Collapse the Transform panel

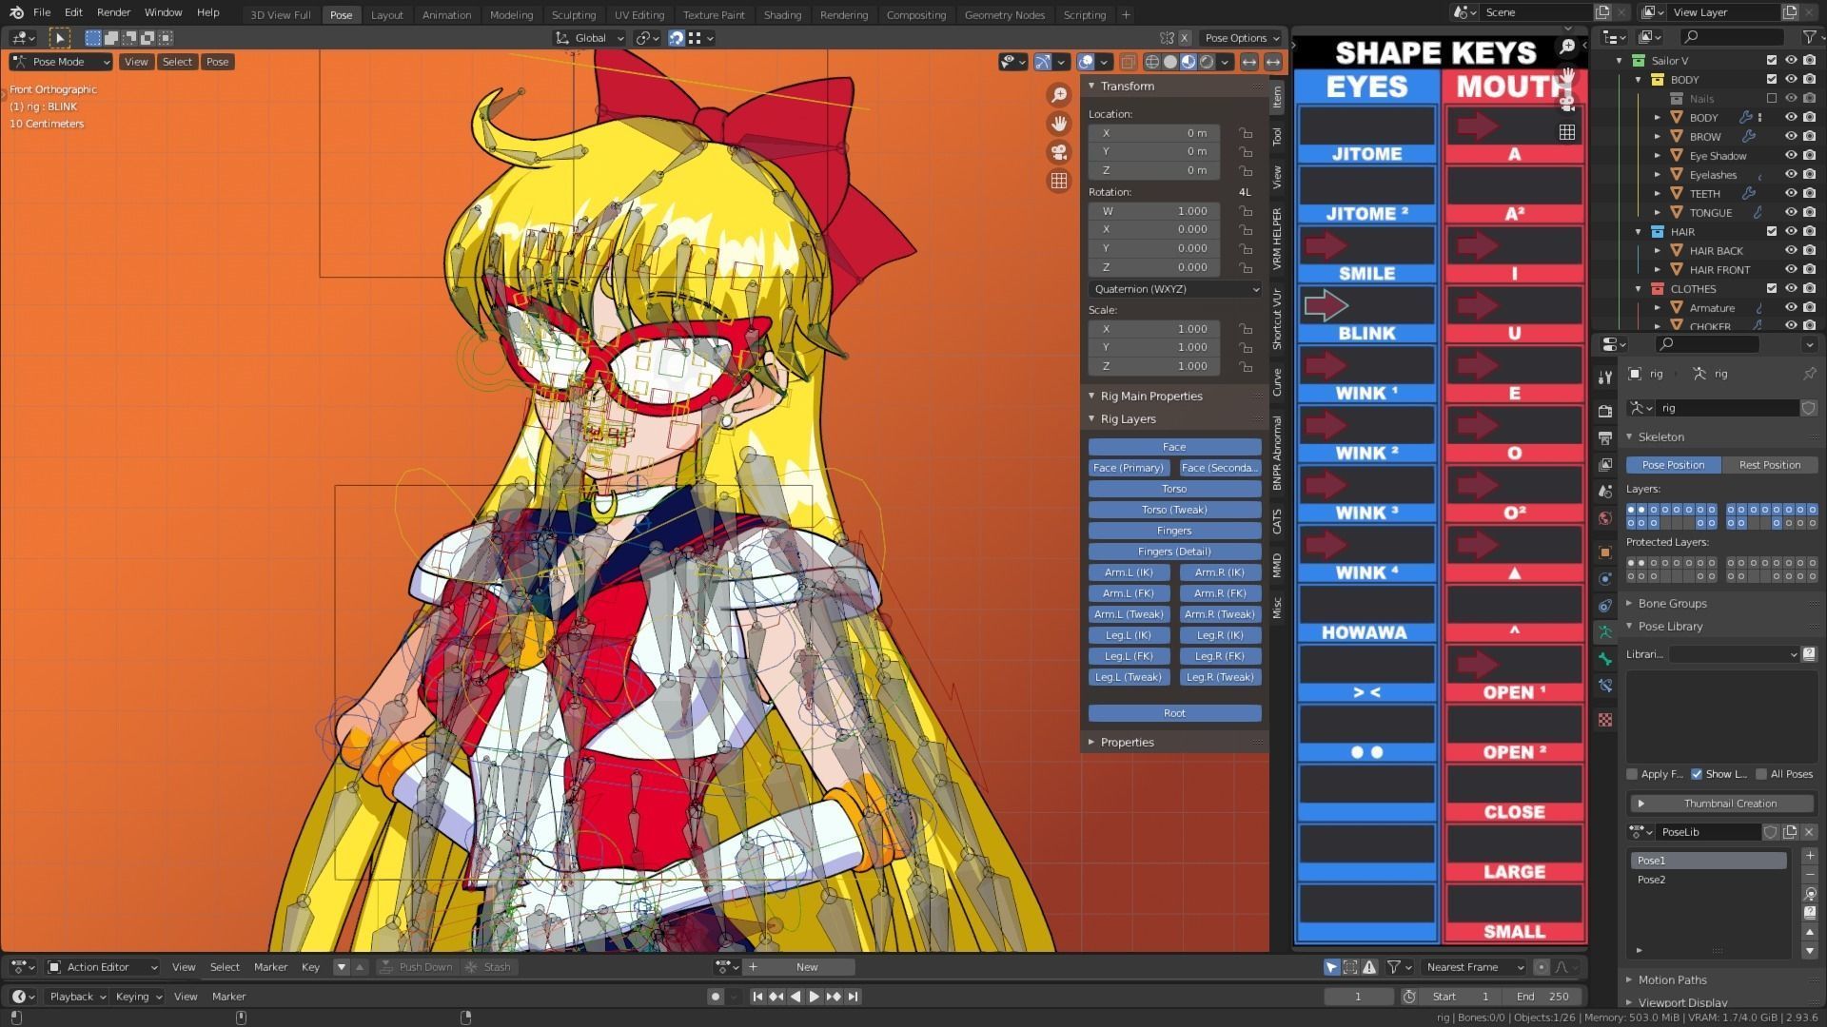click(x=1091, y=86)
